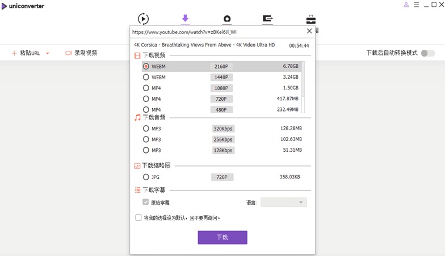Click the 1440P resolution label
The height and width of the screenshot is (256, 445).
pyautogui.click(x=221, y=77)
